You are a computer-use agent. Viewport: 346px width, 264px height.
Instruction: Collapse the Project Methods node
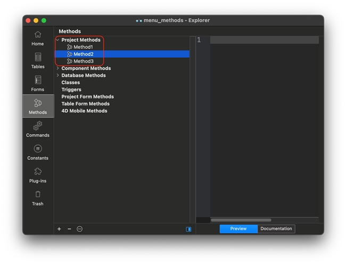point(57,40)
